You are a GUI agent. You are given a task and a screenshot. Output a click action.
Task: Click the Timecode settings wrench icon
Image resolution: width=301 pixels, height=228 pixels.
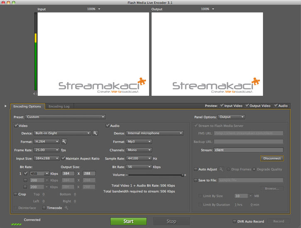pos(66,208)
